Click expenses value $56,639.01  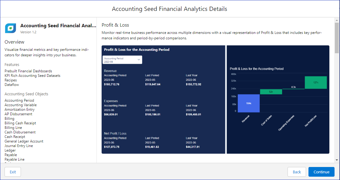(x=111, y=114)
